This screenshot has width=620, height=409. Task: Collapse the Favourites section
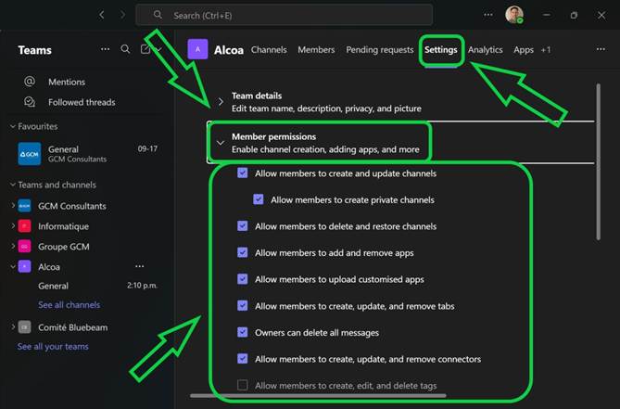(x=13, y=126)
